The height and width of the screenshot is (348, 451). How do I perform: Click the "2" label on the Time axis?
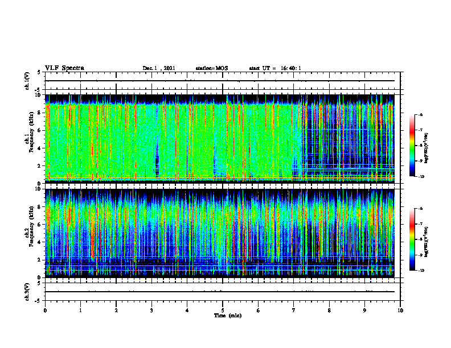coord(116,310)
